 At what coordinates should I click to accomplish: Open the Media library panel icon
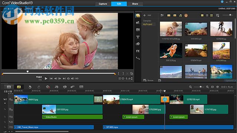click(x=138, y=16)
